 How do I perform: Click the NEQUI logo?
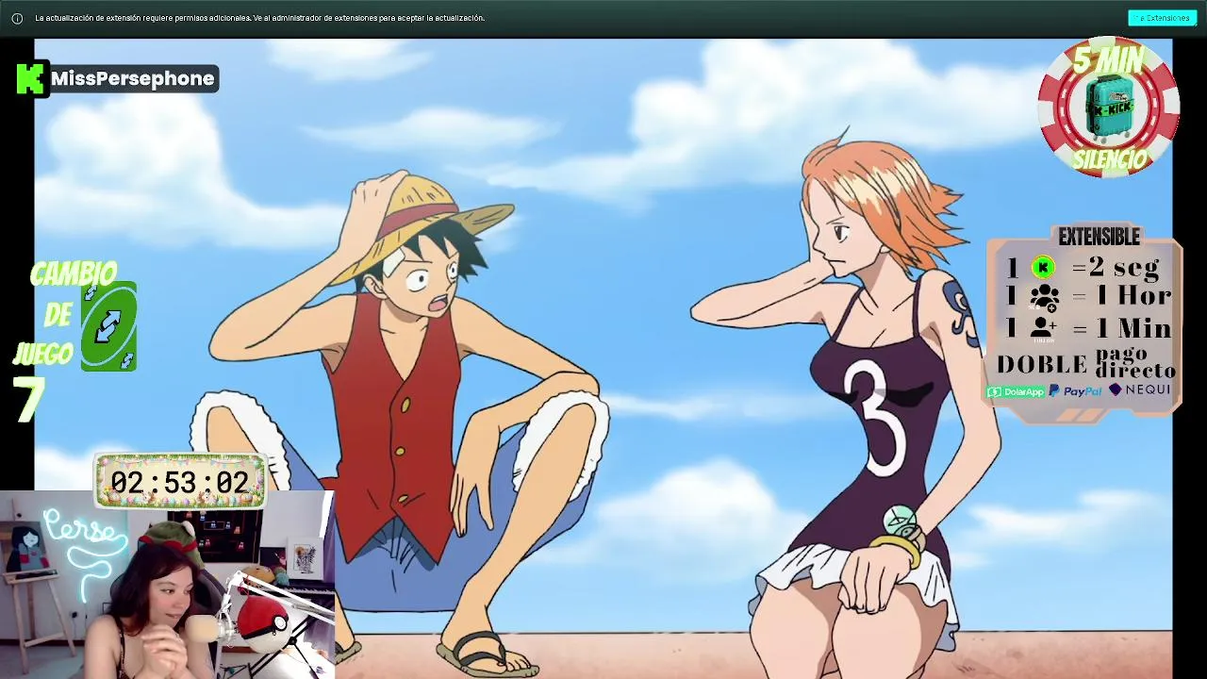click(1139, 389)
